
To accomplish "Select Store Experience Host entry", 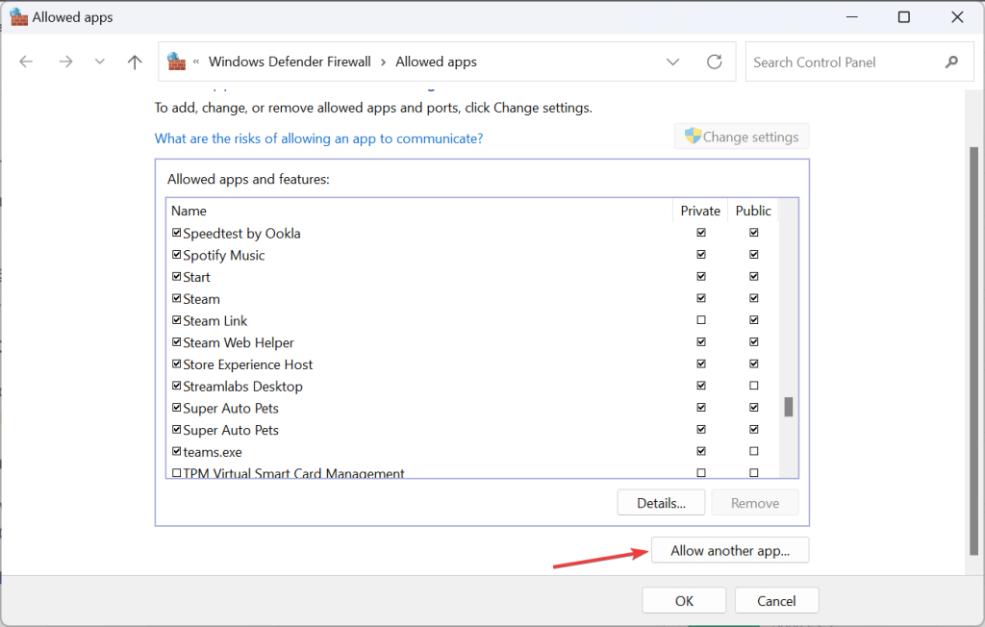I will pyautogui.click(x=472, y=364).
